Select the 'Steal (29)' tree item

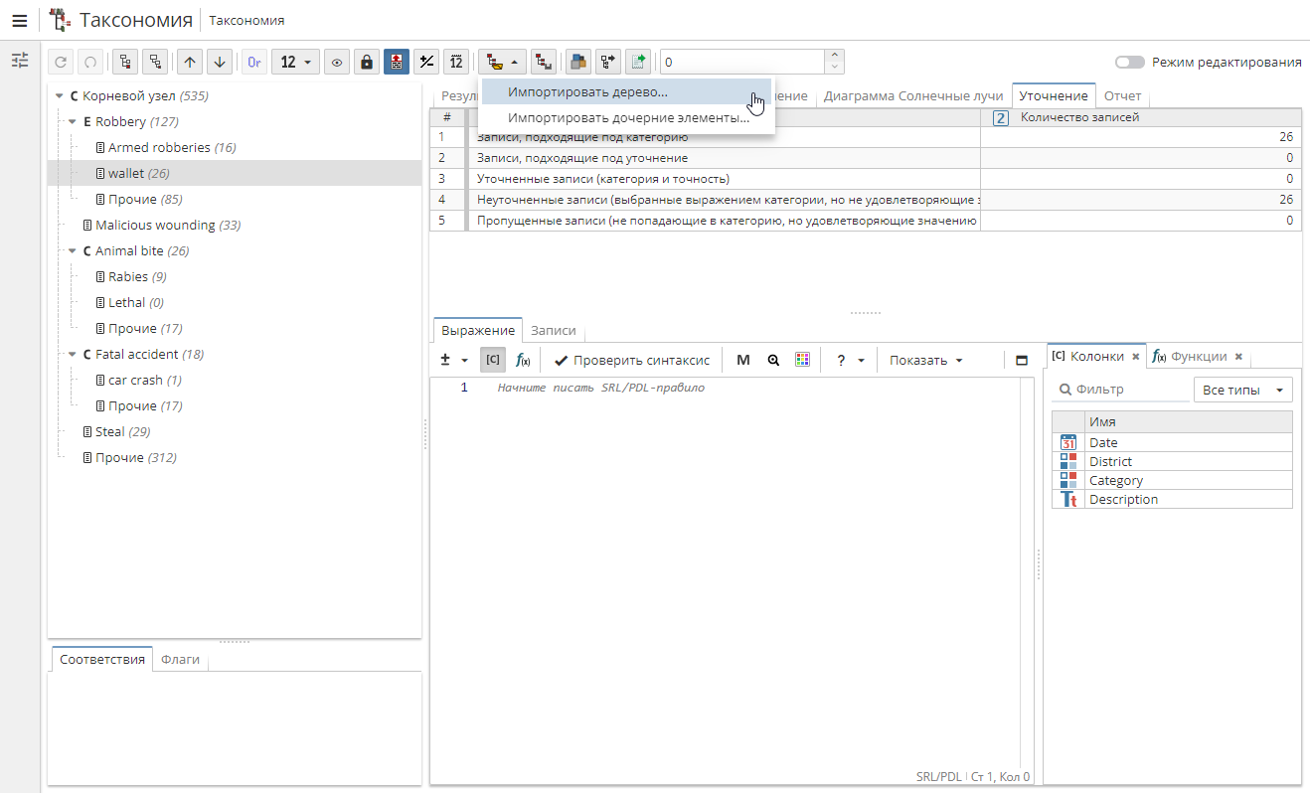point(116,431)
